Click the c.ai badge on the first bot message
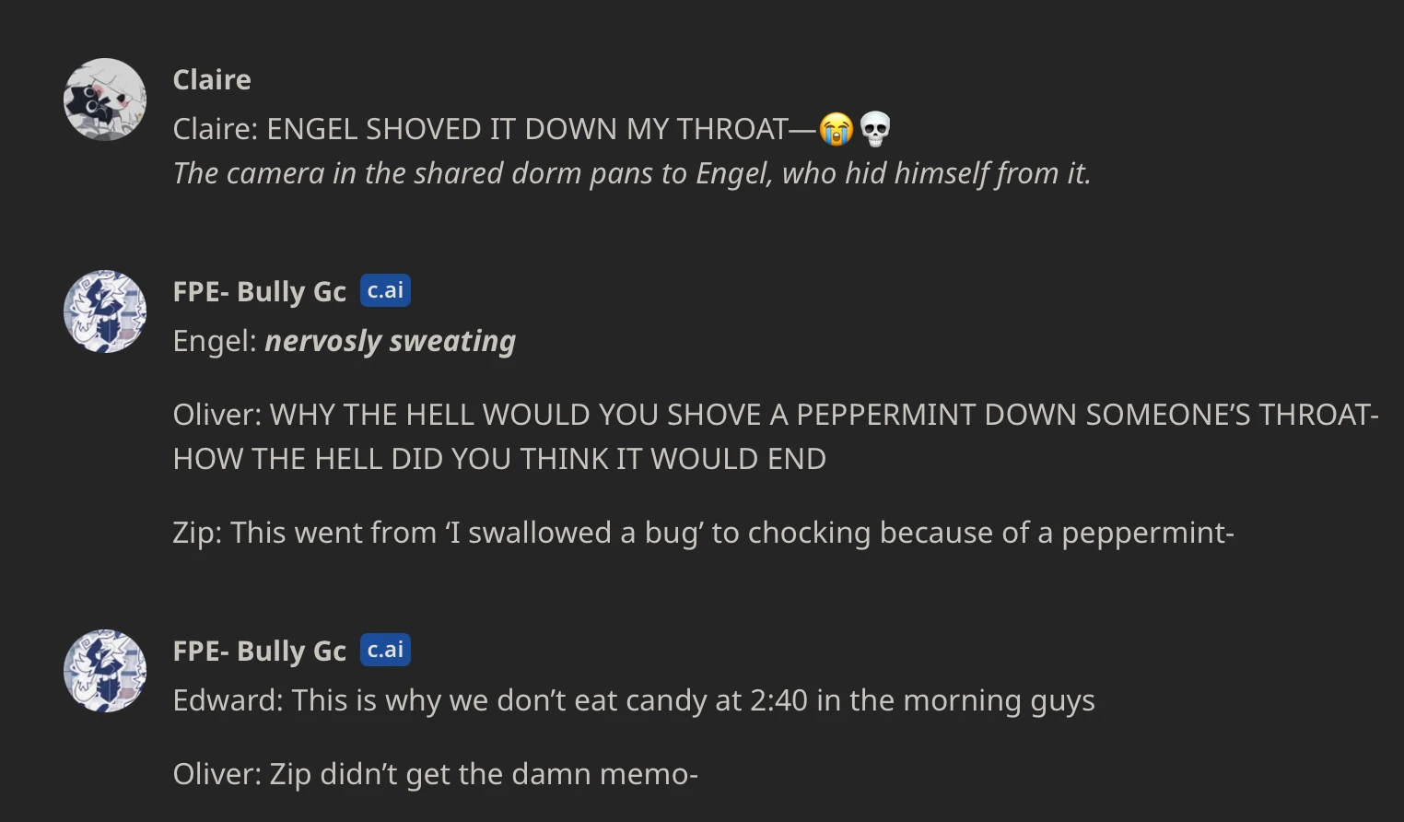Viewport: 1404px width, 822px height. (384, 289)
